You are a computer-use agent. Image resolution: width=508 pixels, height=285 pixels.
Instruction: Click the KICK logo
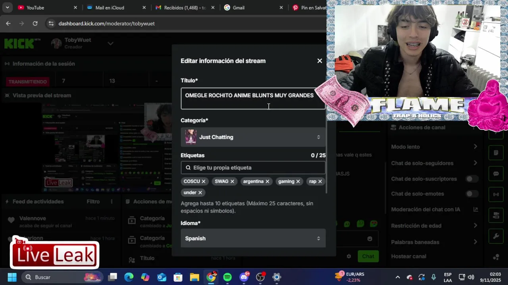[x=22, y=43]
